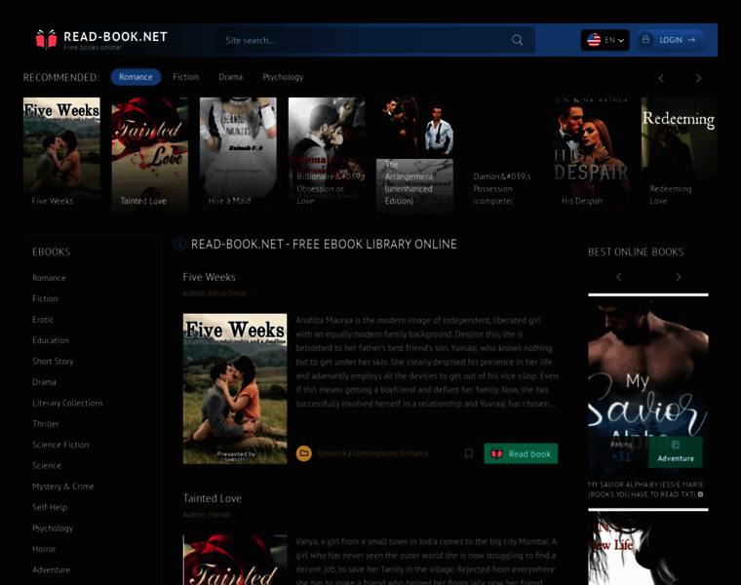Open the EN language dropdown
Viewport: 741px width, 585px height.
pyautogui.click(x=604, y=40)
